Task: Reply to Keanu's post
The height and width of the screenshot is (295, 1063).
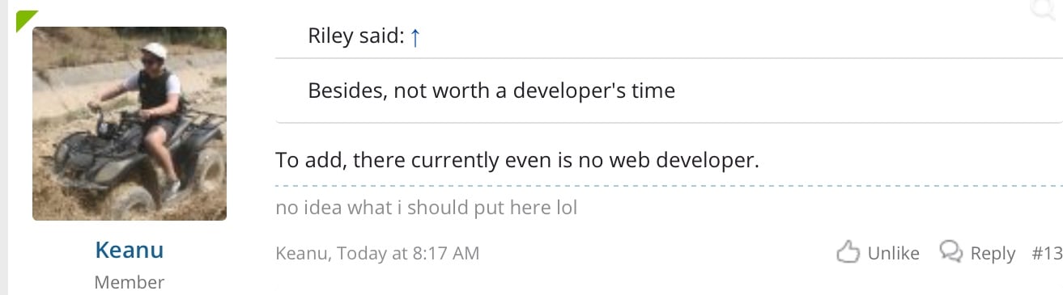Action: click(x=993, y=253)
